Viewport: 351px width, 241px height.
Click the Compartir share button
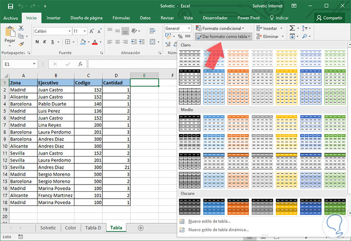[329, 18]
